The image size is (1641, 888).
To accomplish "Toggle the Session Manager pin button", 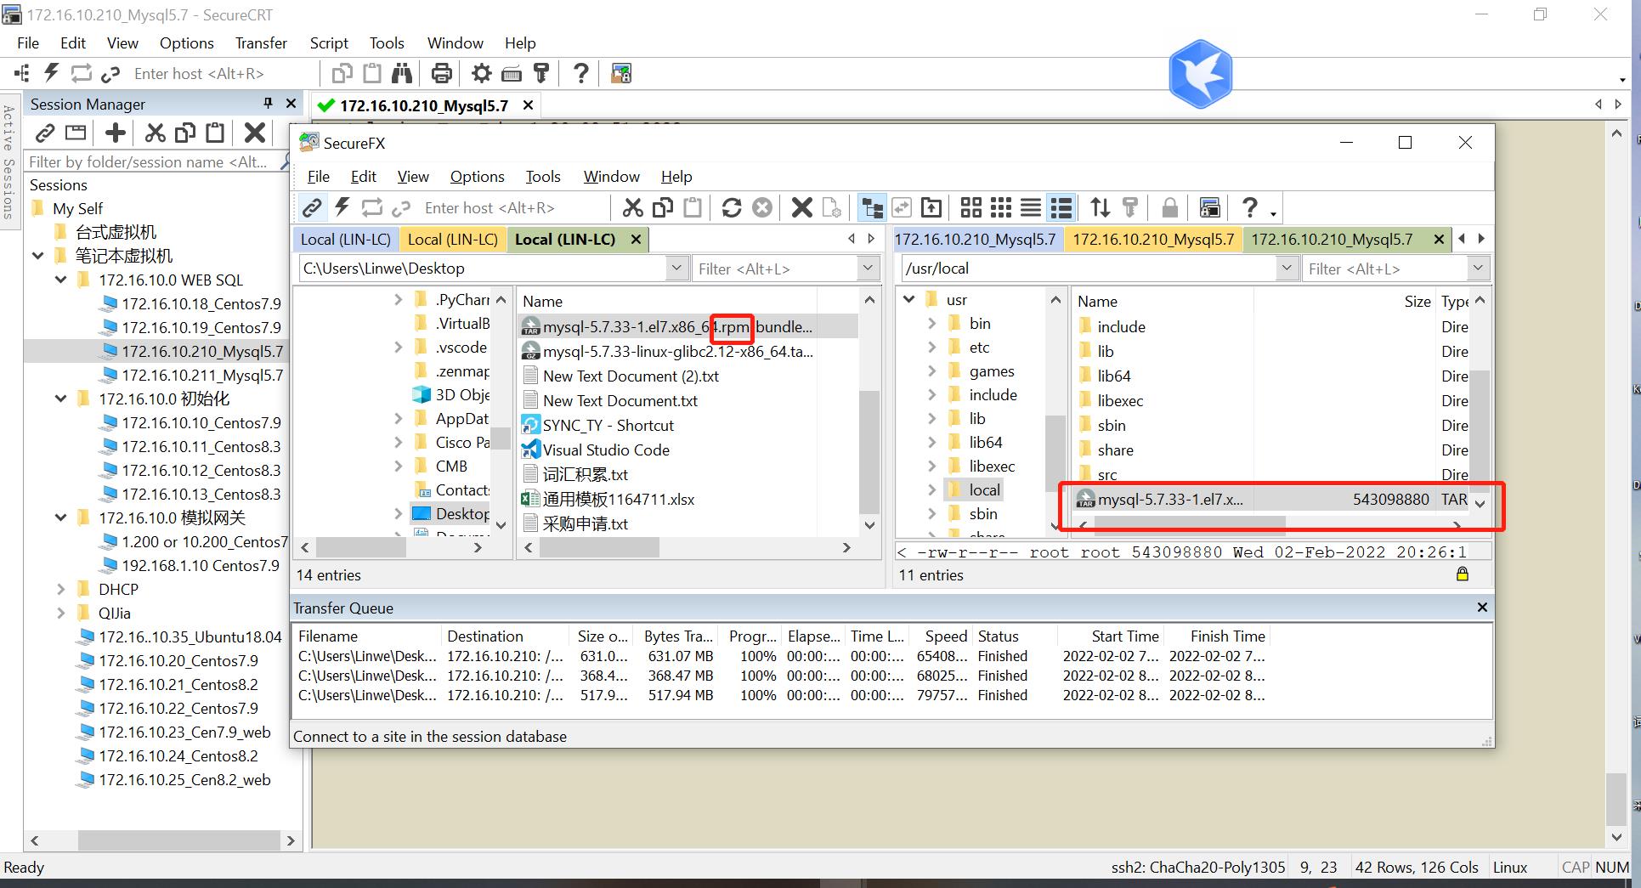I will point(268,103).
